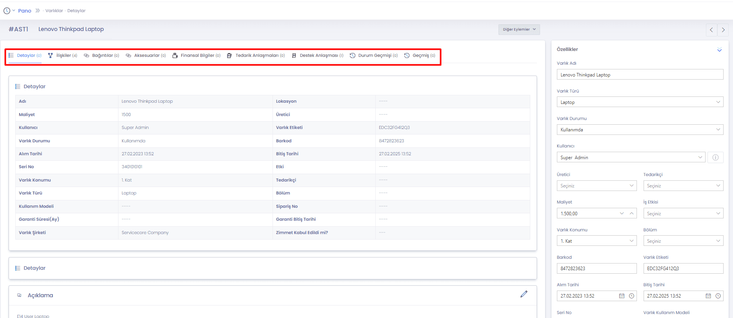Image resolution: width=733 pixels, height=318 pixels.
Task: Open the Varlık Türü dropdown
Action: coord(640,102)
